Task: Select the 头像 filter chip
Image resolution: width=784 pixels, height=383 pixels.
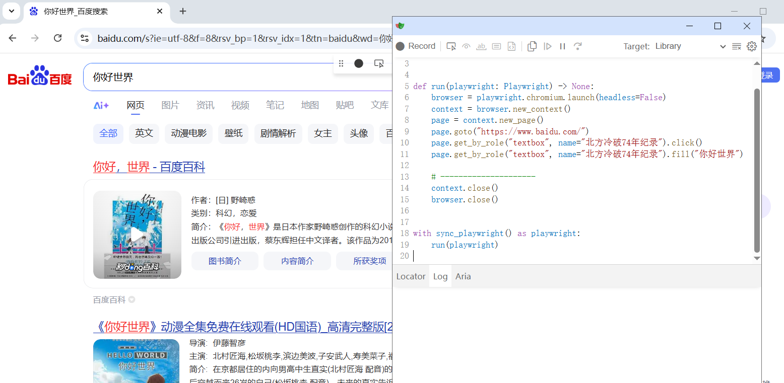Action: click(359, 133)
